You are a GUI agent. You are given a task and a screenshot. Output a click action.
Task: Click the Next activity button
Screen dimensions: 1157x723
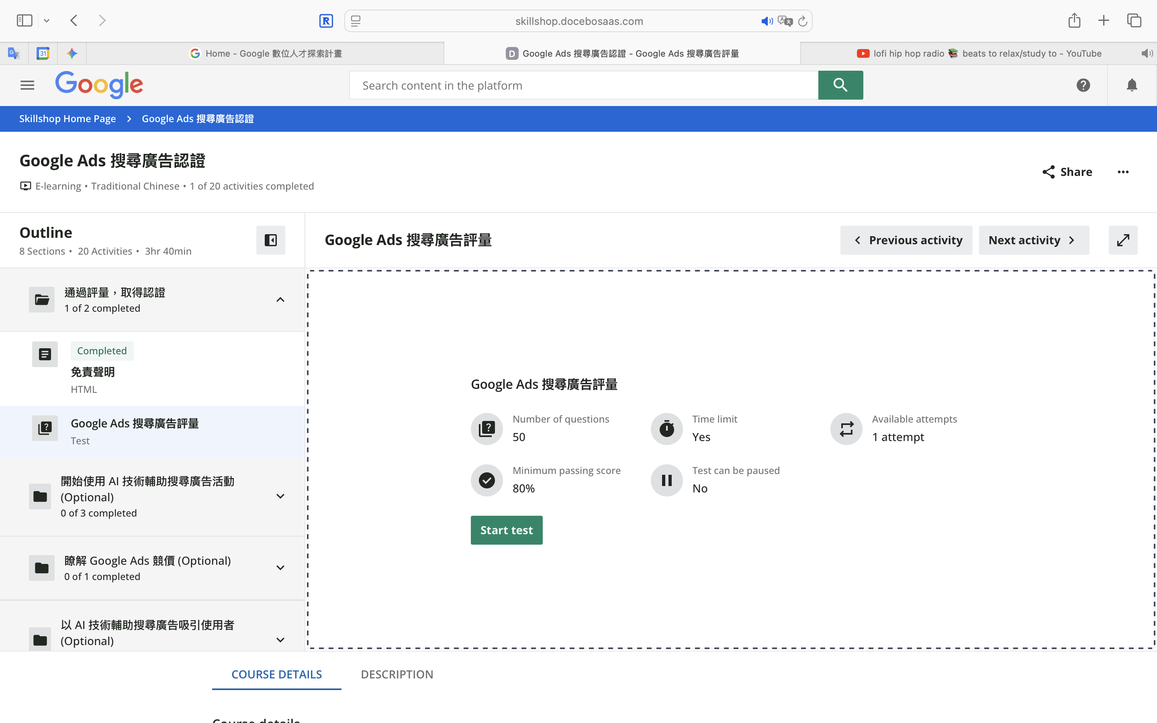pos(1033,240)
